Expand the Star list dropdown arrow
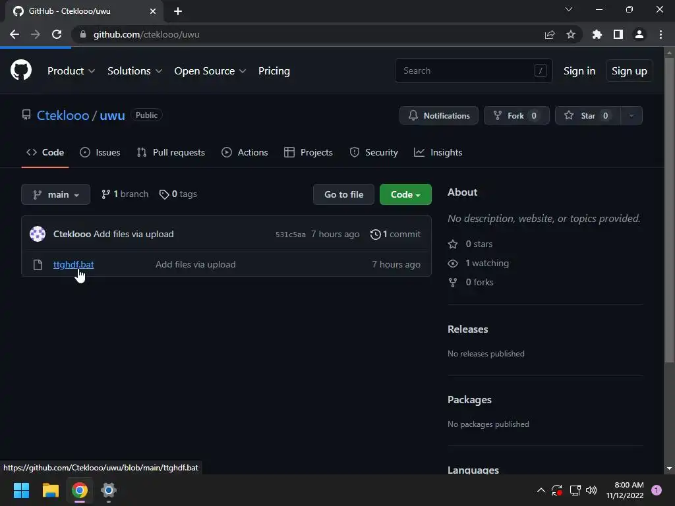 pos(631,115)
